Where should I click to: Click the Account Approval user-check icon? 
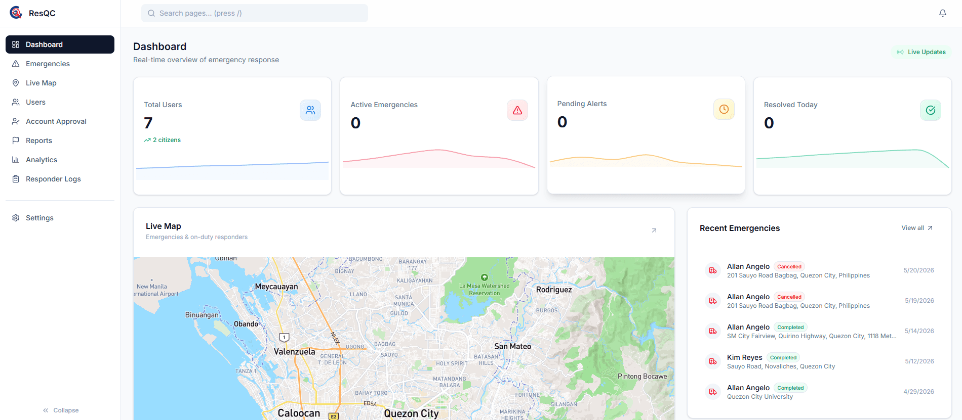pos(16,121)
